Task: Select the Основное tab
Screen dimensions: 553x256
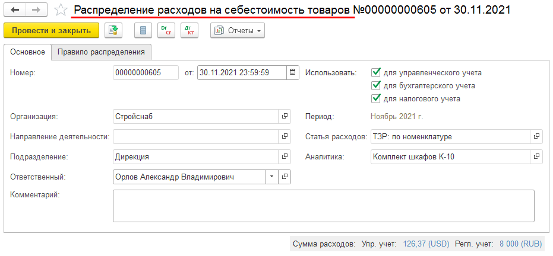Action: coord(28,52)
